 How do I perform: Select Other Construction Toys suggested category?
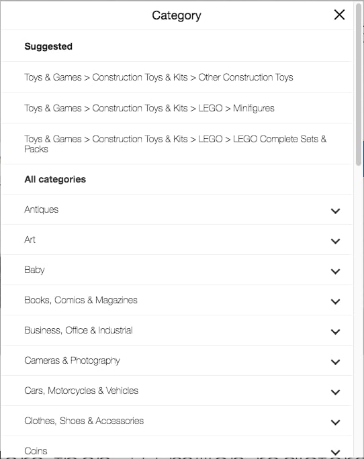click(177, 77)
